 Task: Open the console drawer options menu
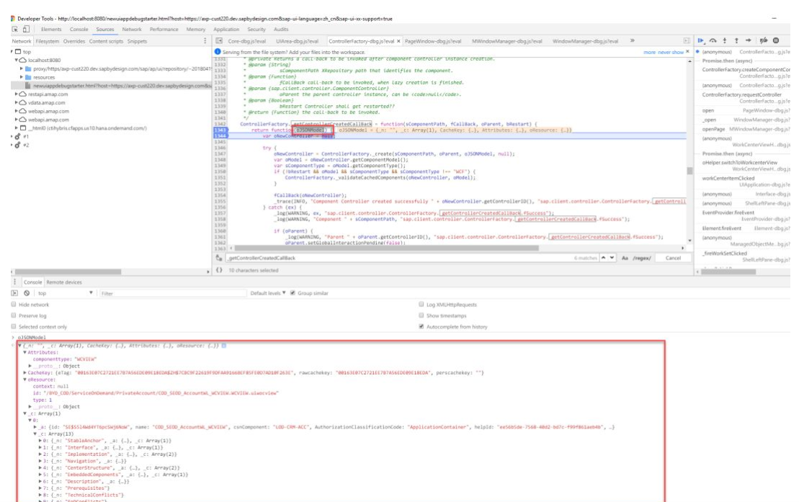[x=15, y=282]
